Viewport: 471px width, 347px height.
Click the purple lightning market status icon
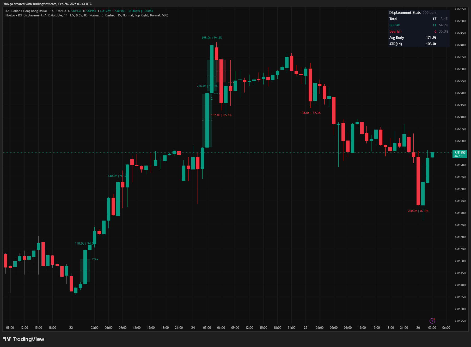tap(432, 321)
